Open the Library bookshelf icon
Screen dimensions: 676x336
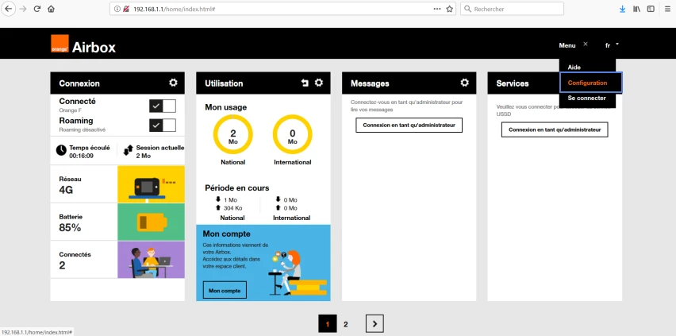pos(636,9)
